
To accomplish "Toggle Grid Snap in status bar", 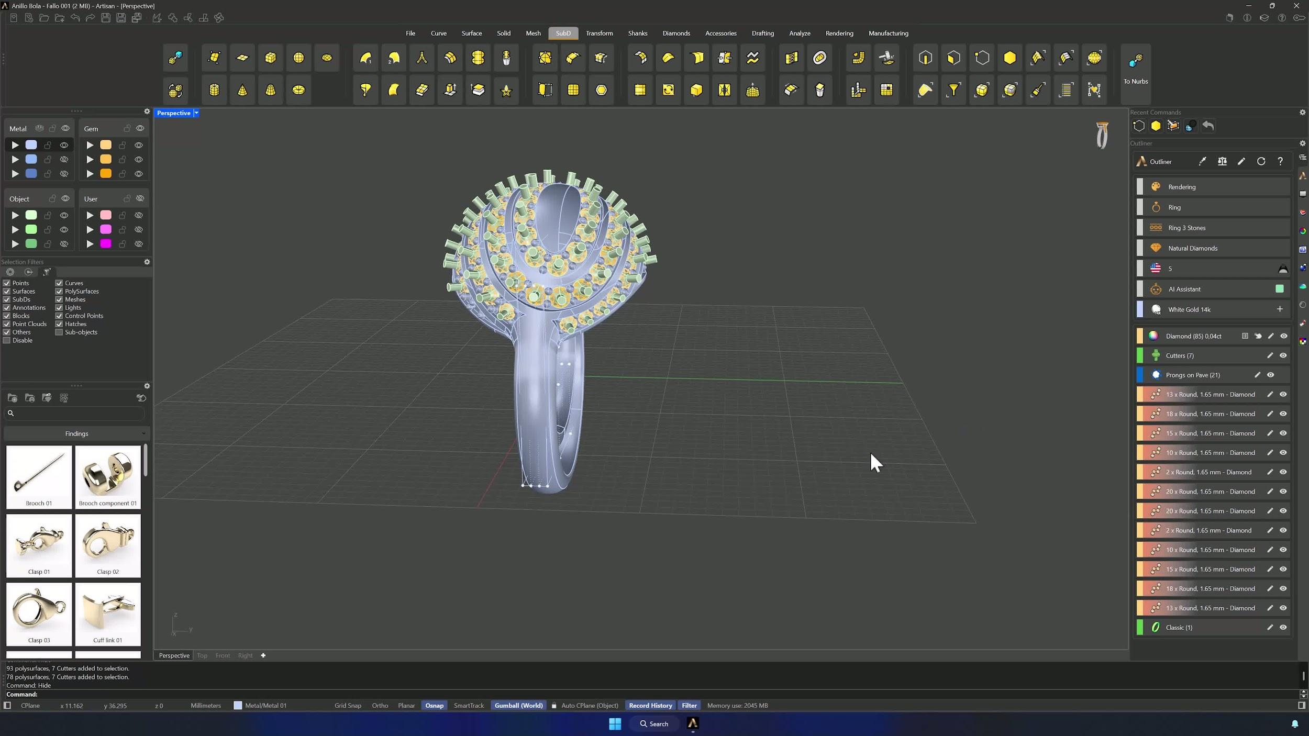I will 348,706.
